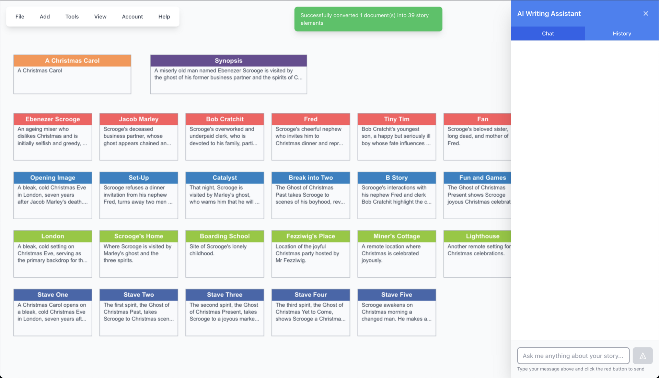Select the Chat tab
The height and width of the screenshot is (378, 659).
pos(548,34)
